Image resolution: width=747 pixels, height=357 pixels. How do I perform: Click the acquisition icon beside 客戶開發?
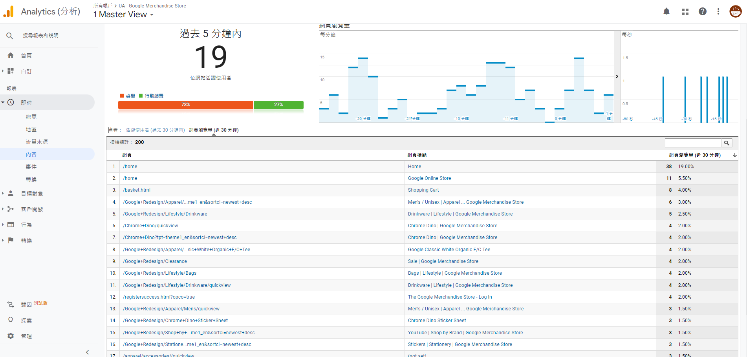(11, 209)
